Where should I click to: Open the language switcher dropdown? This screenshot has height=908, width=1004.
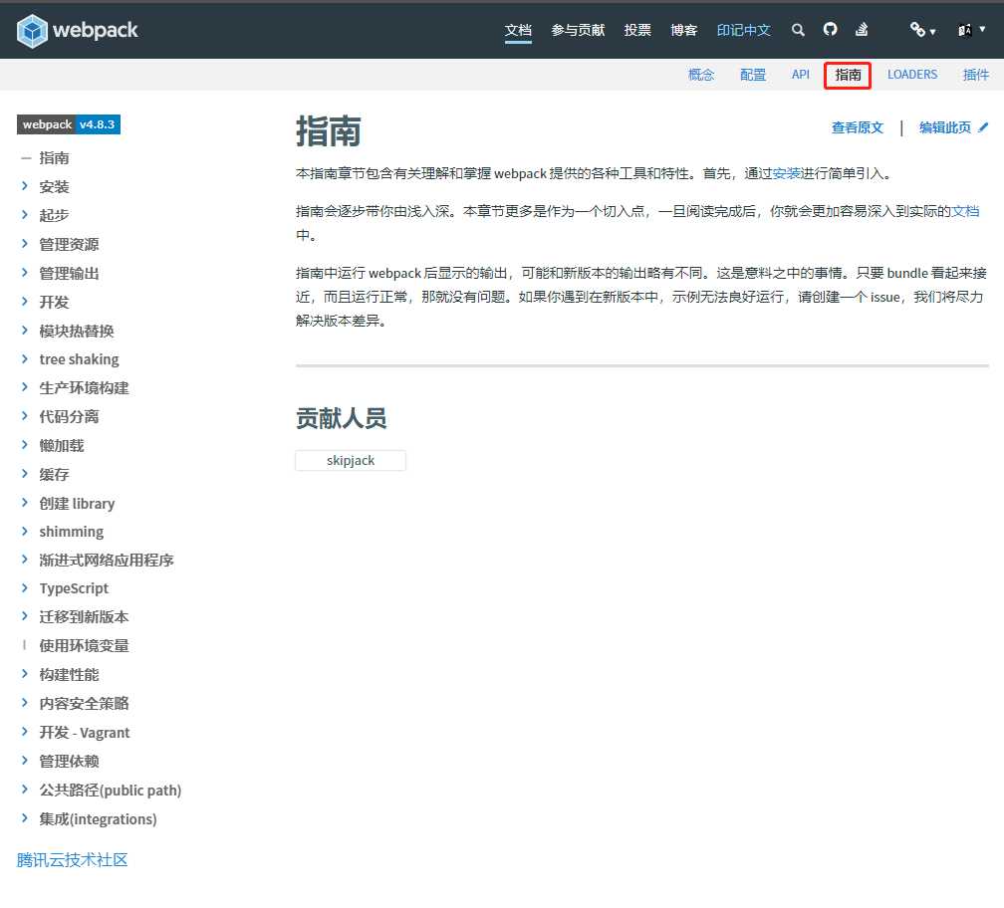(x=971, y=30)
